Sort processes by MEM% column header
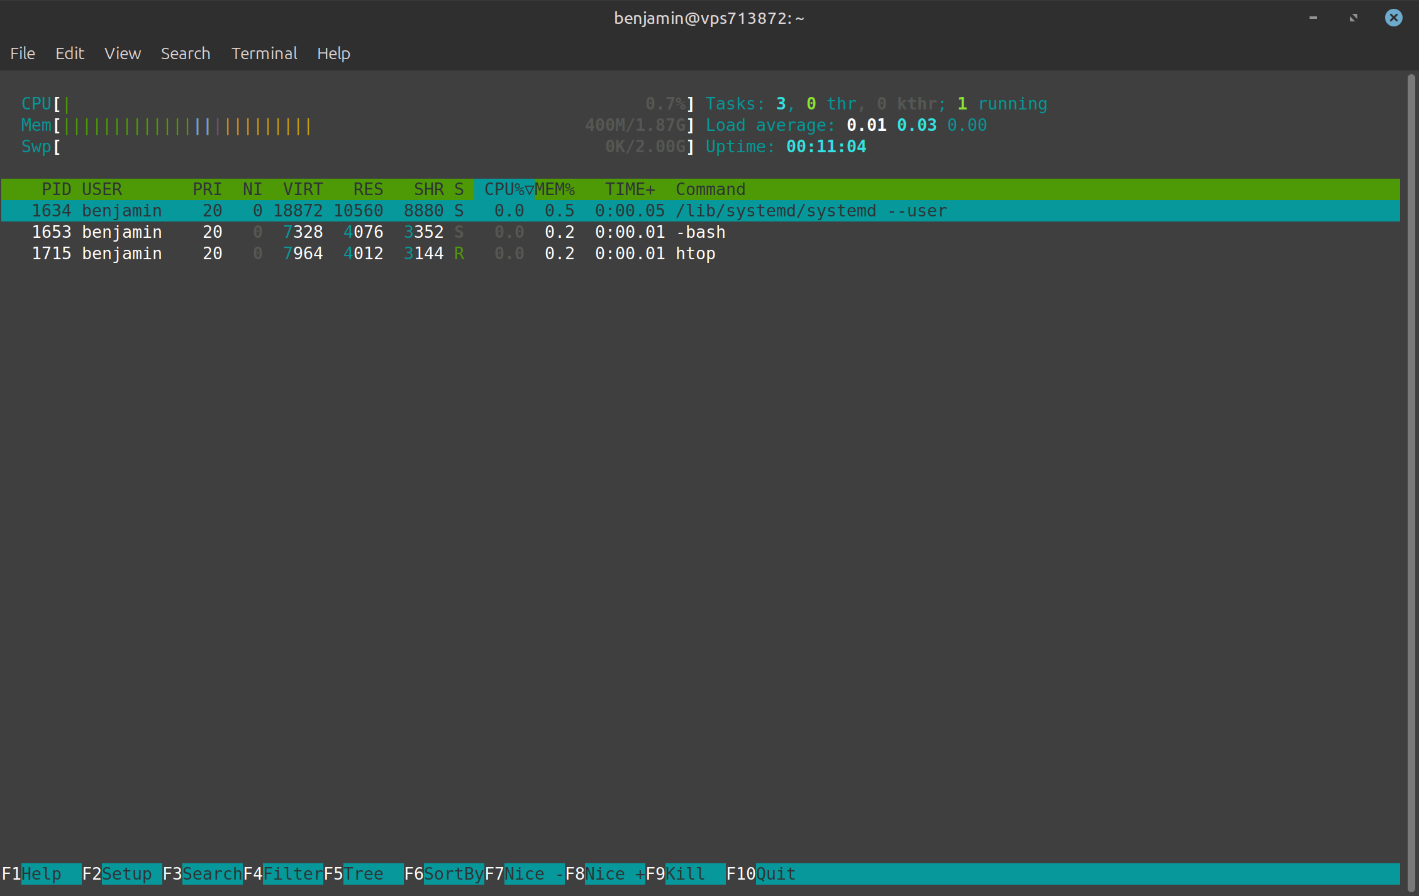Image resolution: width=1419 pixels, height=896 pixels. click(x=555, y=189)
